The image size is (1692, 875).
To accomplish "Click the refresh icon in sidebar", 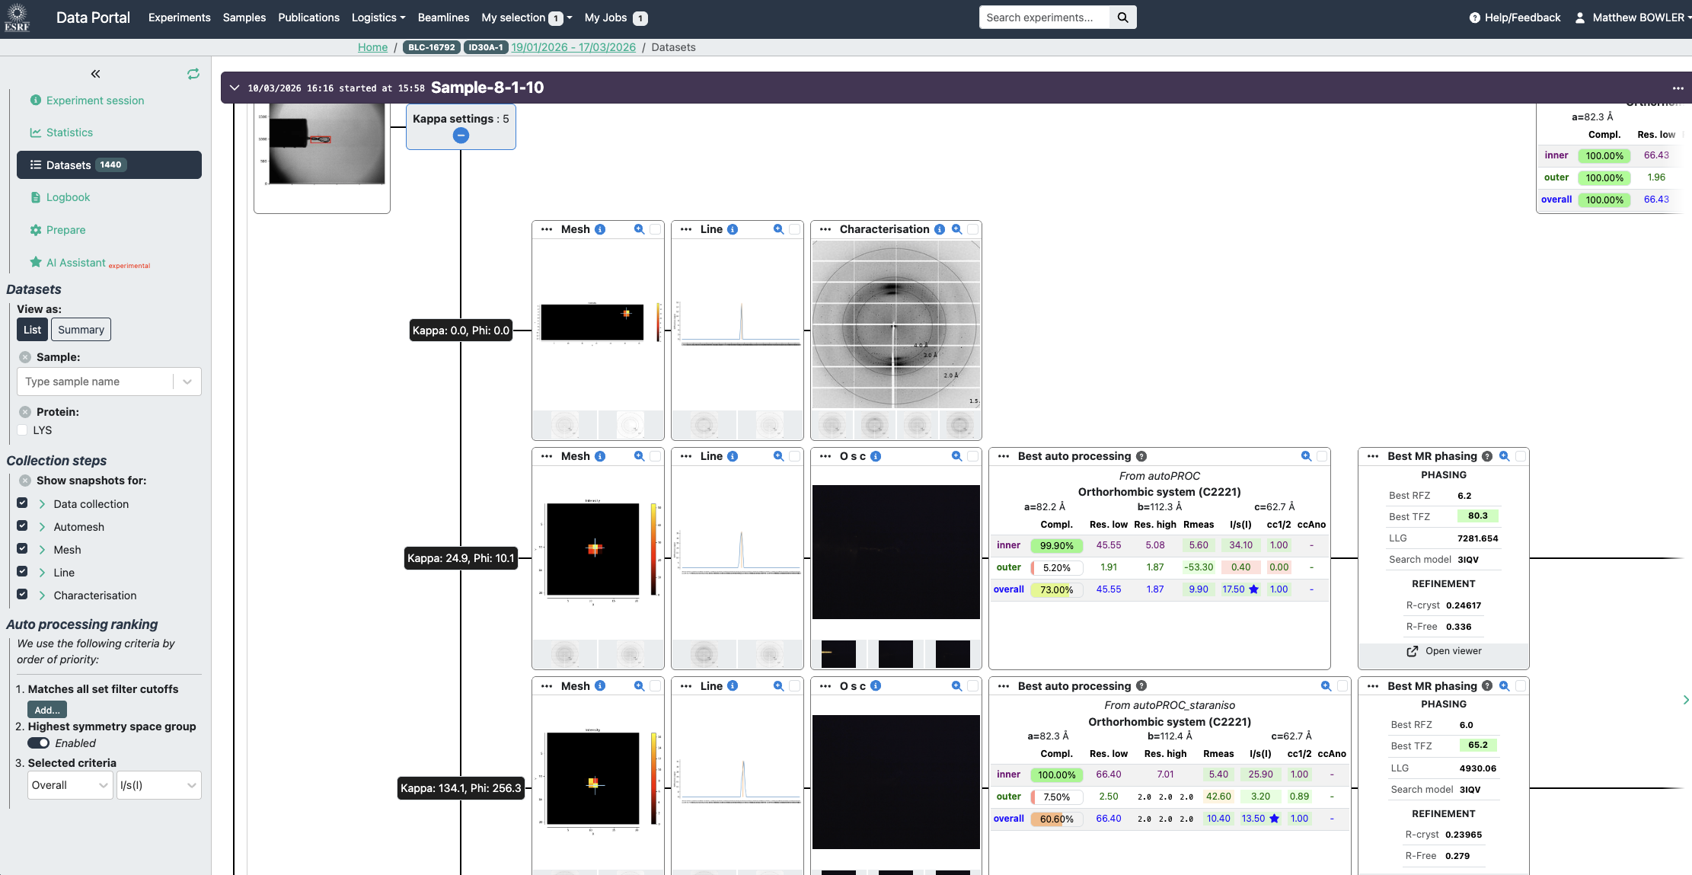I will click(x=193, y=74).
